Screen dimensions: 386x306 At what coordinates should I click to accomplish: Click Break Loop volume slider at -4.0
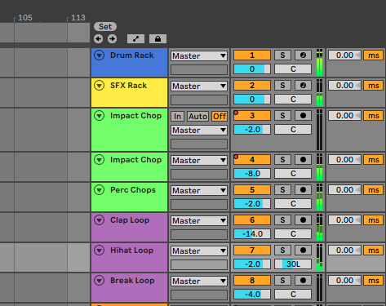pyautogui.click(x=252, y=295)
